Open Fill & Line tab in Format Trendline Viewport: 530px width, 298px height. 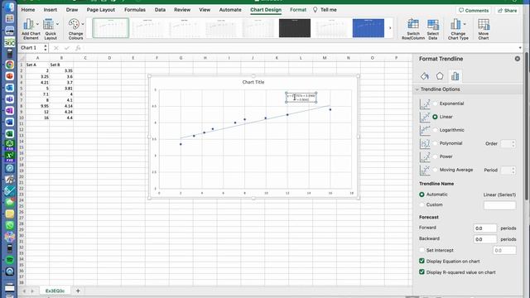[x=425, y=76]
